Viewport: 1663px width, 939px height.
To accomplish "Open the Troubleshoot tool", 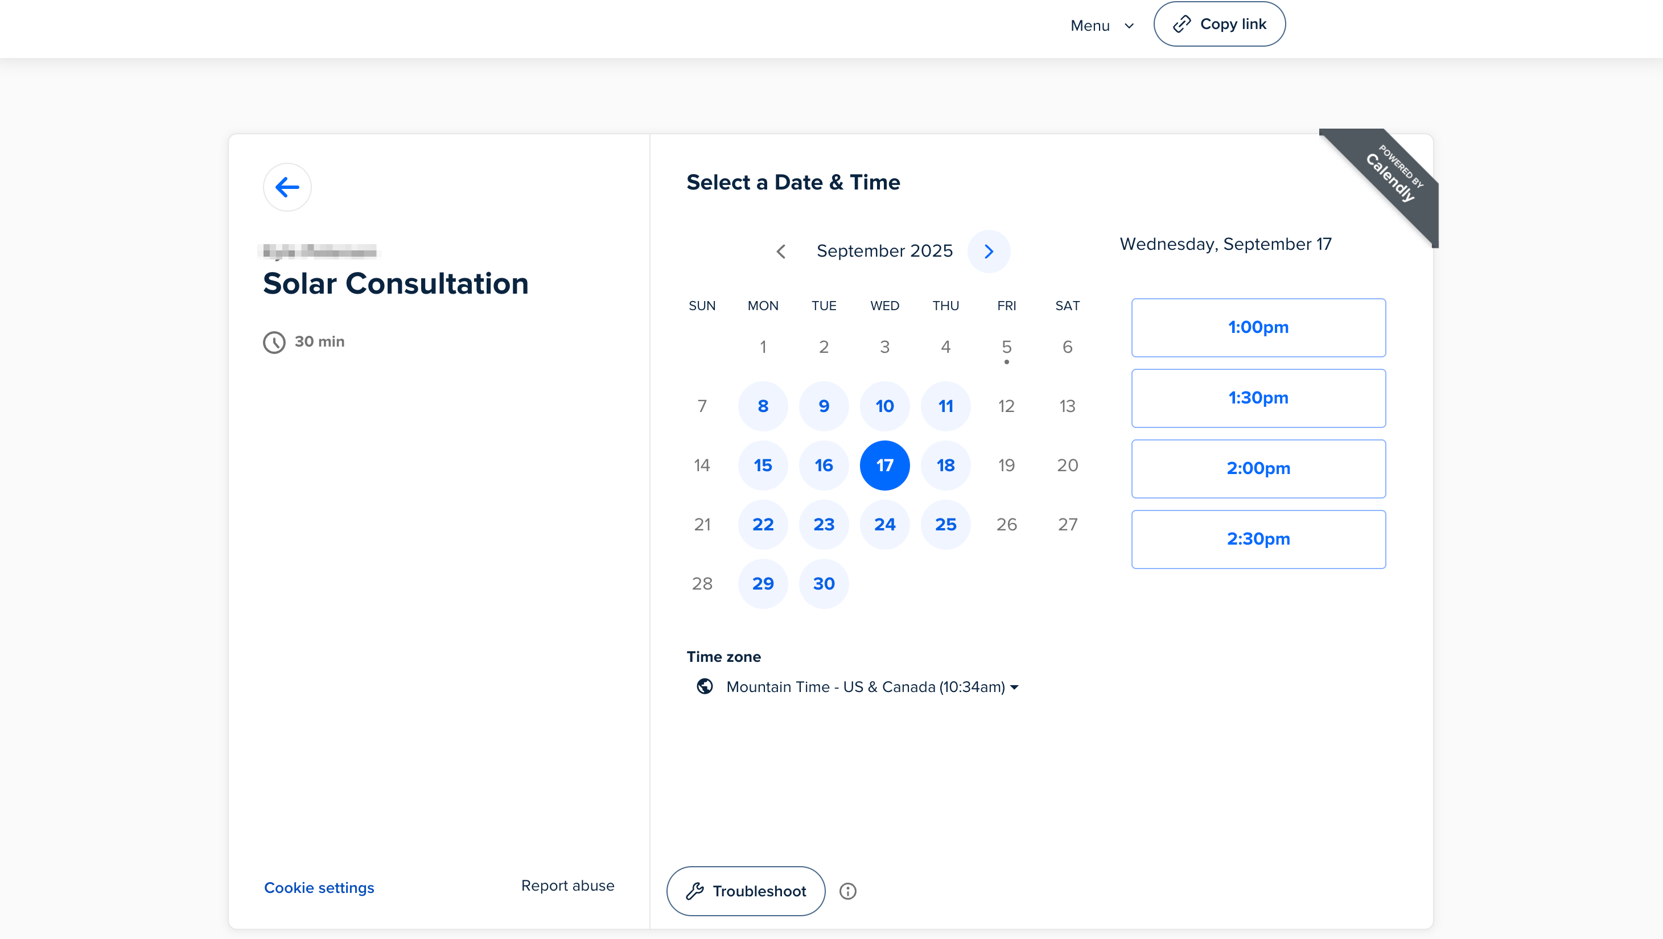I will pos(746,891).
